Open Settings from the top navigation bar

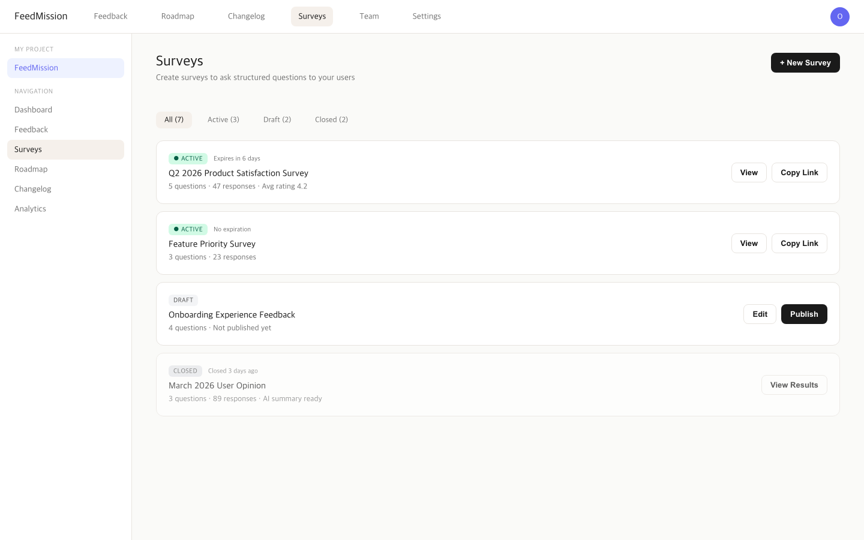(427, 16)
